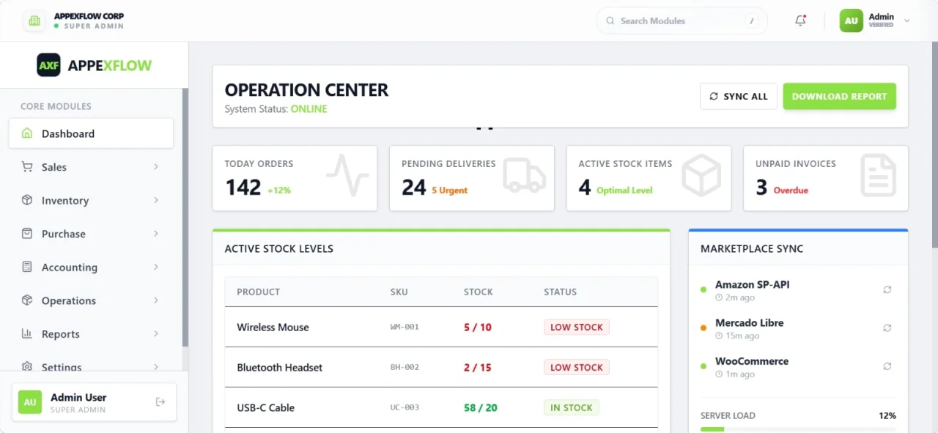Click the cube icon on Active Stock Items
Image resolution: width=938 pixels, height=433 pixels.
click(x=701, y=175)
